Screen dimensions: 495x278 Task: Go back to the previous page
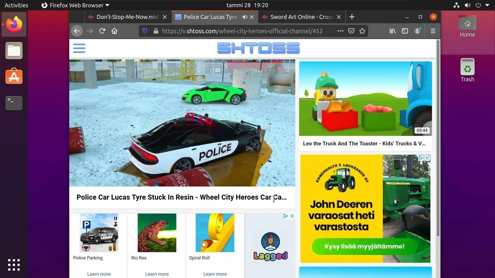[x=77, y=31]
